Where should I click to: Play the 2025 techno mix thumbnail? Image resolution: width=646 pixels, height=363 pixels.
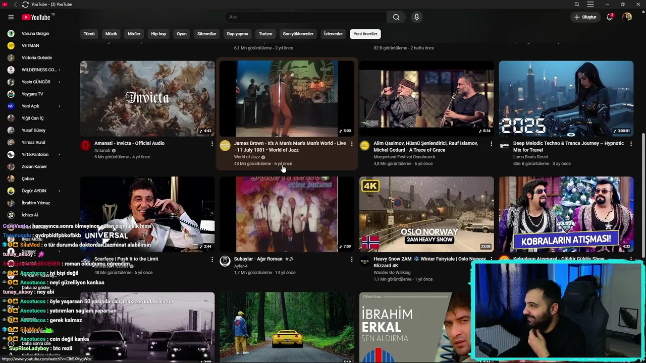566,99
